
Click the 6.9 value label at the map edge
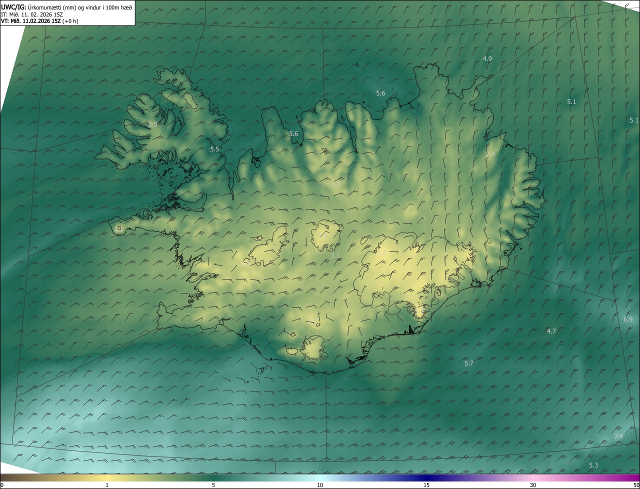628,319
